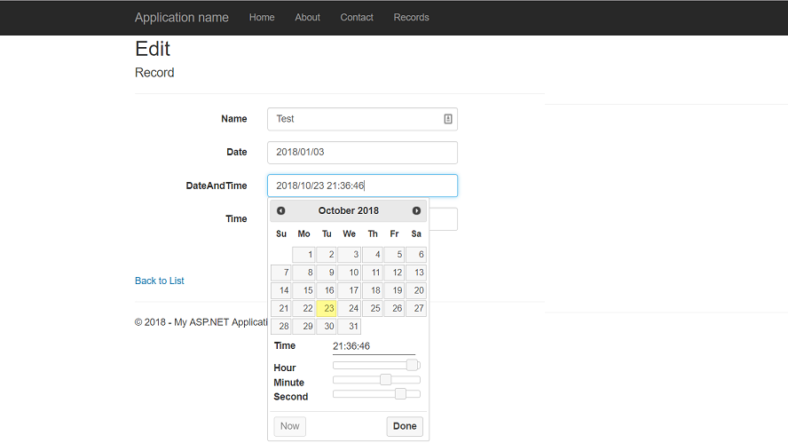Open the Records nav link
The image size is (788, 443).
pos(411,18)
